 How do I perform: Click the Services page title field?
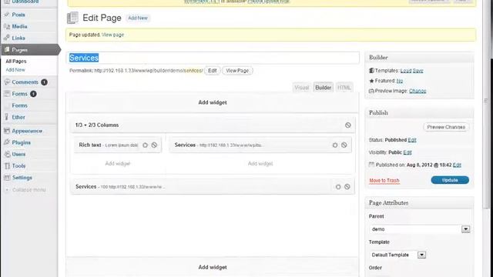tap(213, 58)
